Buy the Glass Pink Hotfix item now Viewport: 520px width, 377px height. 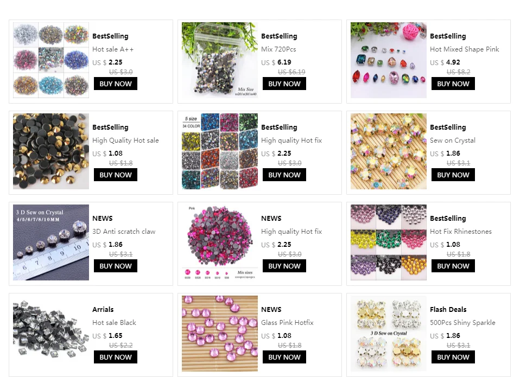pos(284,357)
